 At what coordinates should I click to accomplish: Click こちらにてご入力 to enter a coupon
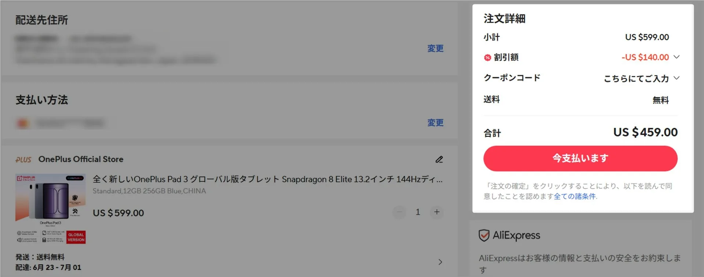pyautogui.click(x=636, y=78)
